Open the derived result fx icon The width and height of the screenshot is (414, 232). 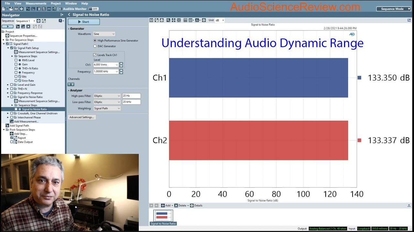(197, 20)
